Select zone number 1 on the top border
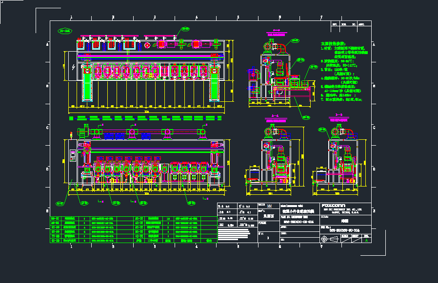The image size is (438, 283). coord(71,18)
